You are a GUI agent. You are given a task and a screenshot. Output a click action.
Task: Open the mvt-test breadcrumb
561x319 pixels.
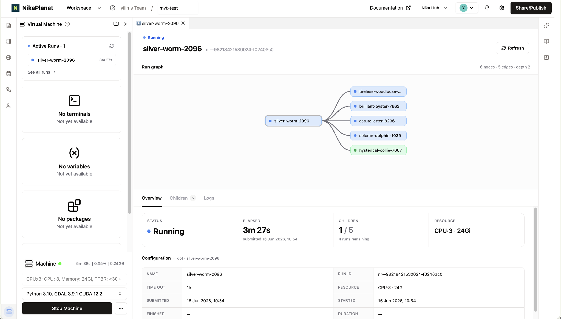(169, 8)
